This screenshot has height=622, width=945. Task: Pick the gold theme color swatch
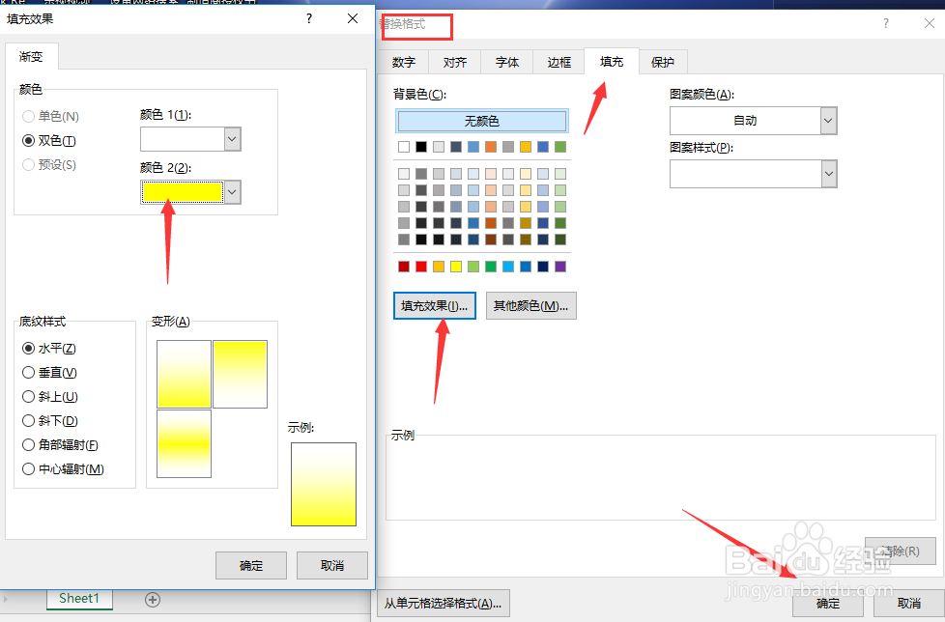point(526,146)
